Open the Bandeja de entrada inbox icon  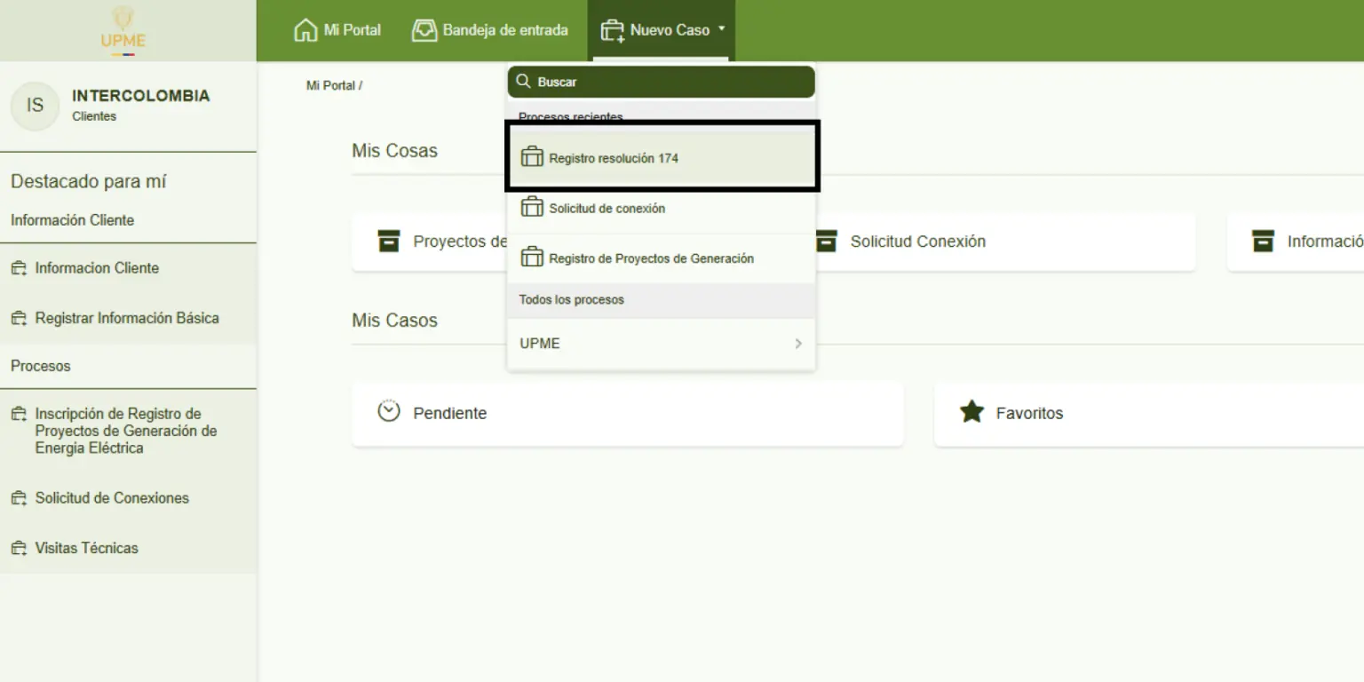pos(424,30)
